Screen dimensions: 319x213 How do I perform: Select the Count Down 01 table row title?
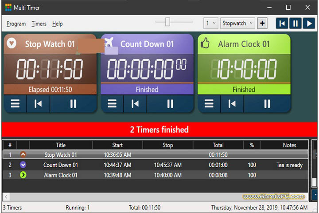pos(61,165)
